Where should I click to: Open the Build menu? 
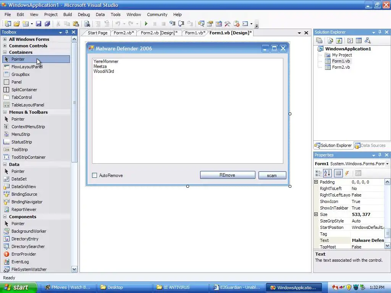tap(68, 14)
